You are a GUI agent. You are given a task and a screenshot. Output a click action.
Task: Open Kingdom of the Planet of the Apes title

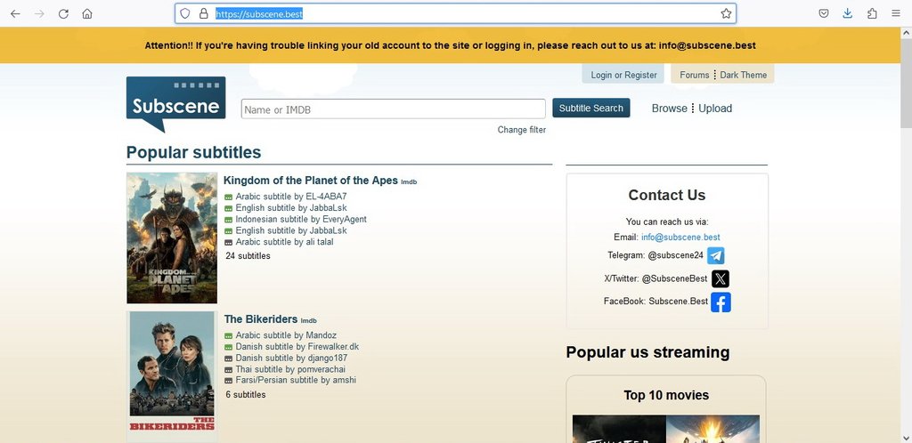[311, 181]
